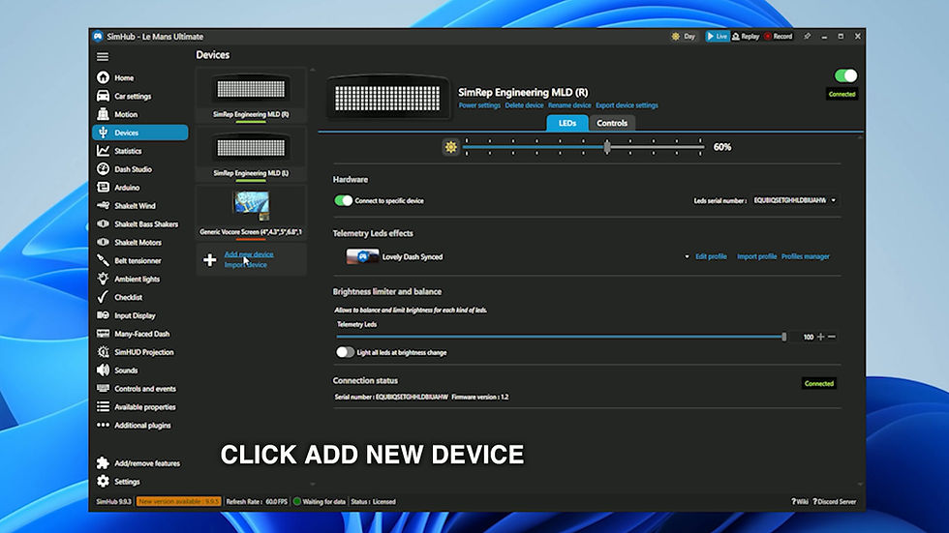Viewport: 949px width, 533px height.
Task: Click the Record button
Action: coord(779,36)
